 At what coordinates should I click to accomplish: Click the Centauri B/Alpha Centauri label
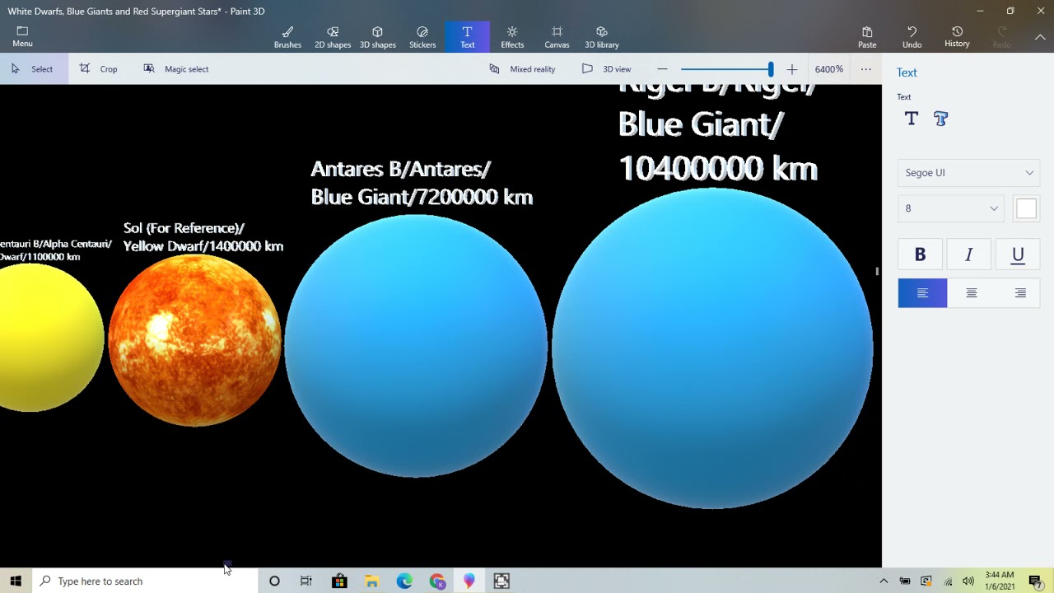pyautogui.click(x=56, y=250)
